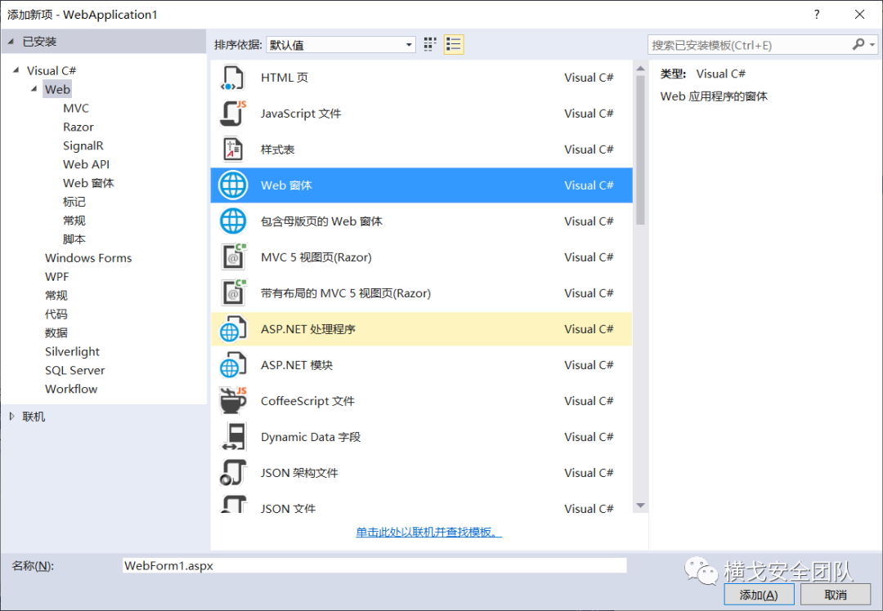Image resolution: width=883 pixels, height=611 pixels.
Task: Select 常规 under Web node
Action: pos(74,221)
